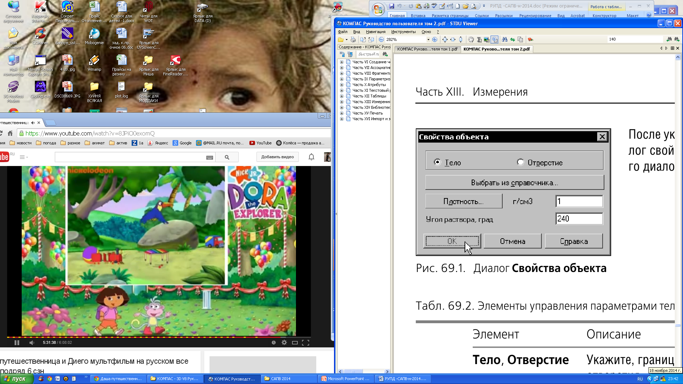
Task: Pause the YouTube video
Action: coord(17,342)
